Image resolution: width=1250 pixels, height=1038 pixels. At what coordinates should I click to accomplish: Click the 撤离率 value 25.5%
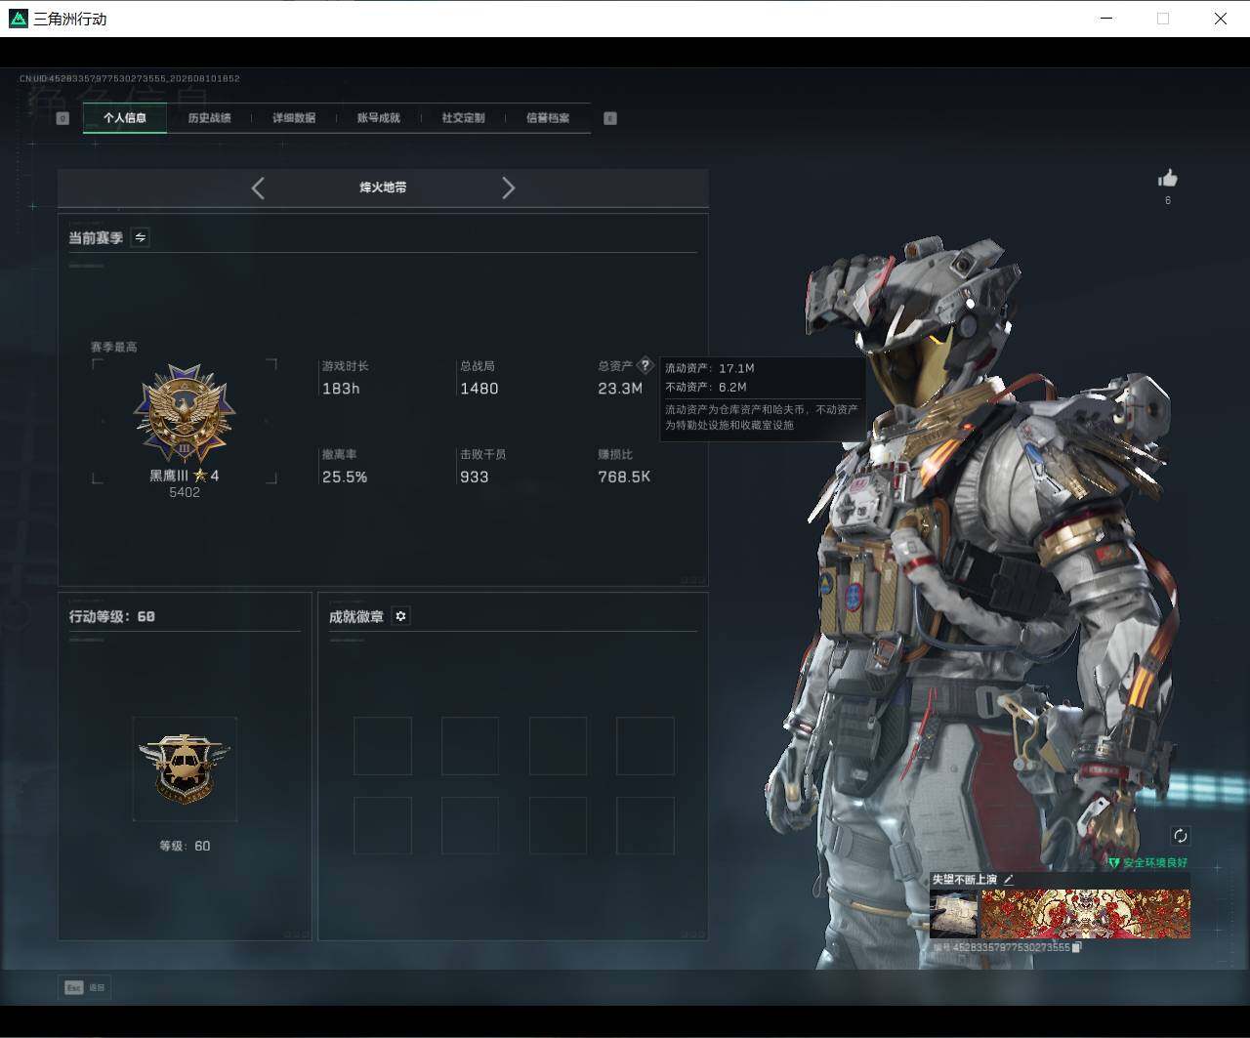(x=345, y=477)
